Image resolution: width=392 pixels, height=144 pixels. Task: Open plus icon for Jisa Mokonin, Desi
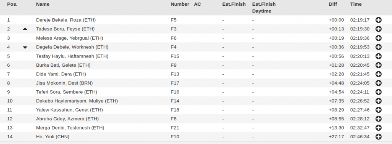coord(379,83)
